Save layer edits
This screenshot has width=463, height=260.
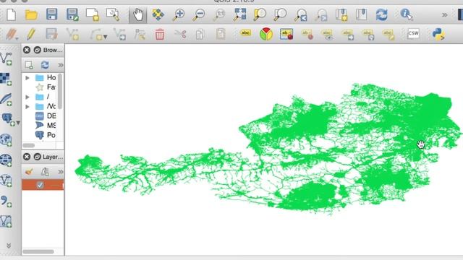[51, 34]
